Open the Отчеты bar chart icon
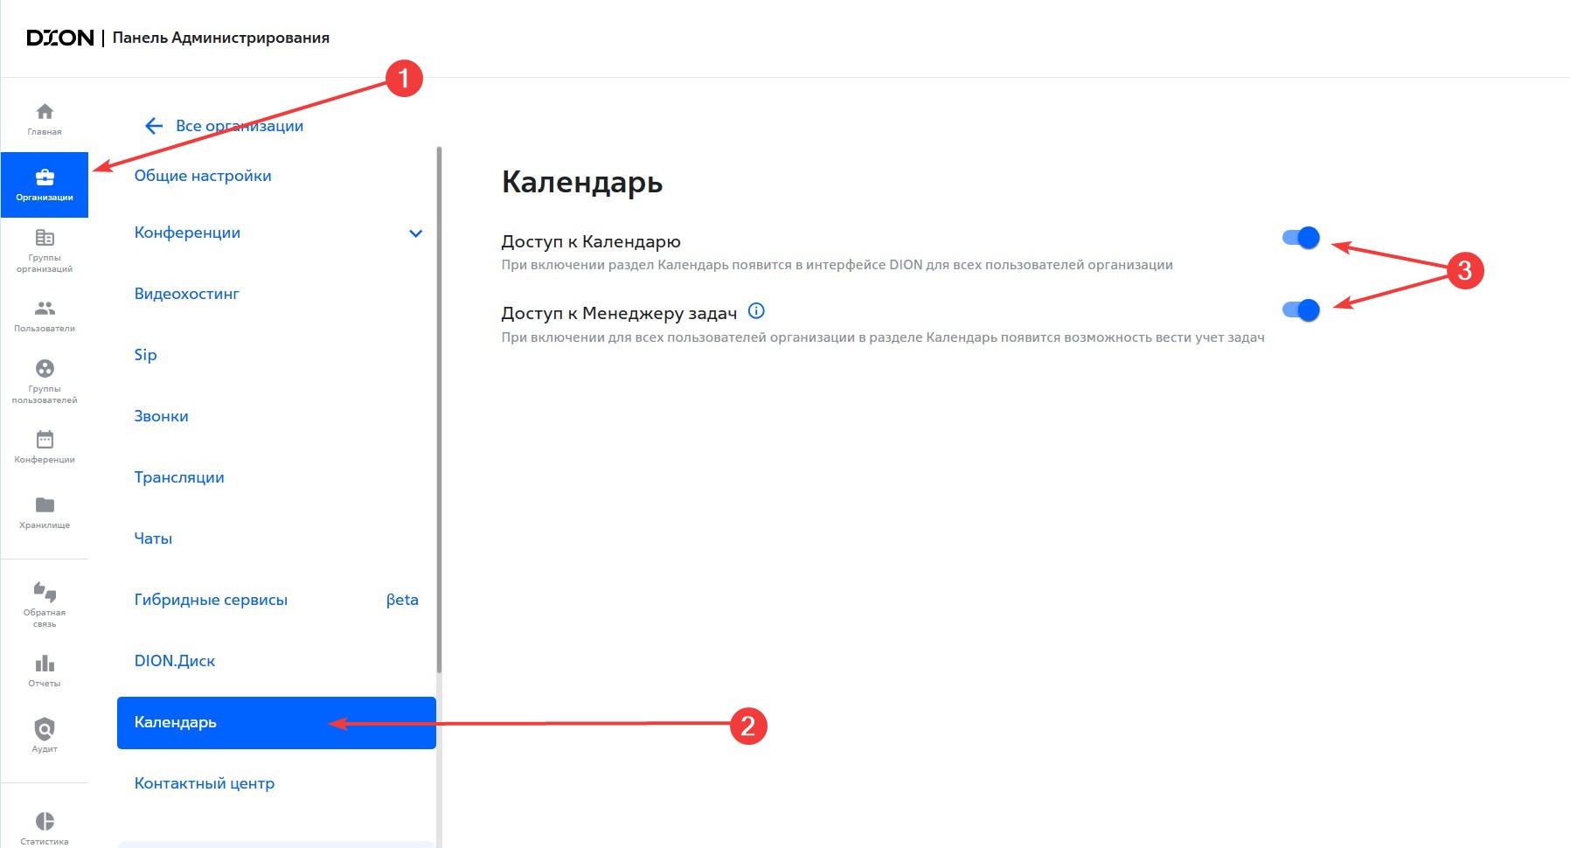This screenshot has height=848, width=1570. (x=45, y=664)
